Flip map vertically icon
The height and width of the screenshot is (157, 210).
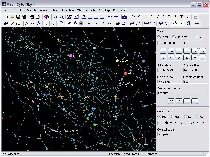(116, 17)
